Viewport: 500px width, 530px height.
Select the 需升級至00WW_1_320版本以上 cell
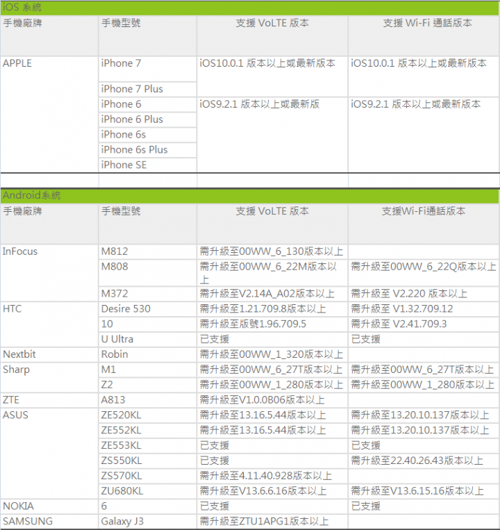(x=272, y=354)
